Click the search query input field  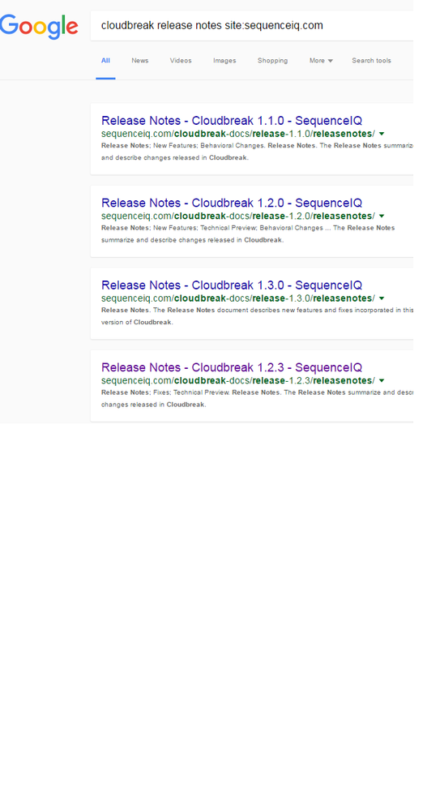pos(252,25)
